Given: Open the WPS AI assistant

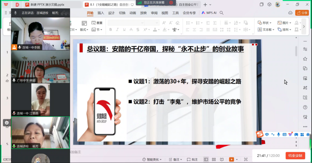Looking at the screenshot, I should coord(209,13).
